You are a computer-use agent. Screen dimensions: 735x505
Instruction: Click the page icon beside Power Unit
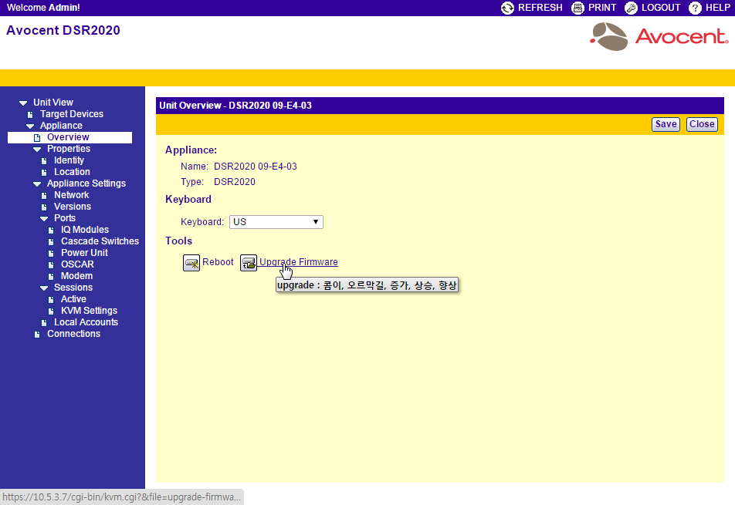pyautogui.click(x=51, y=253)
